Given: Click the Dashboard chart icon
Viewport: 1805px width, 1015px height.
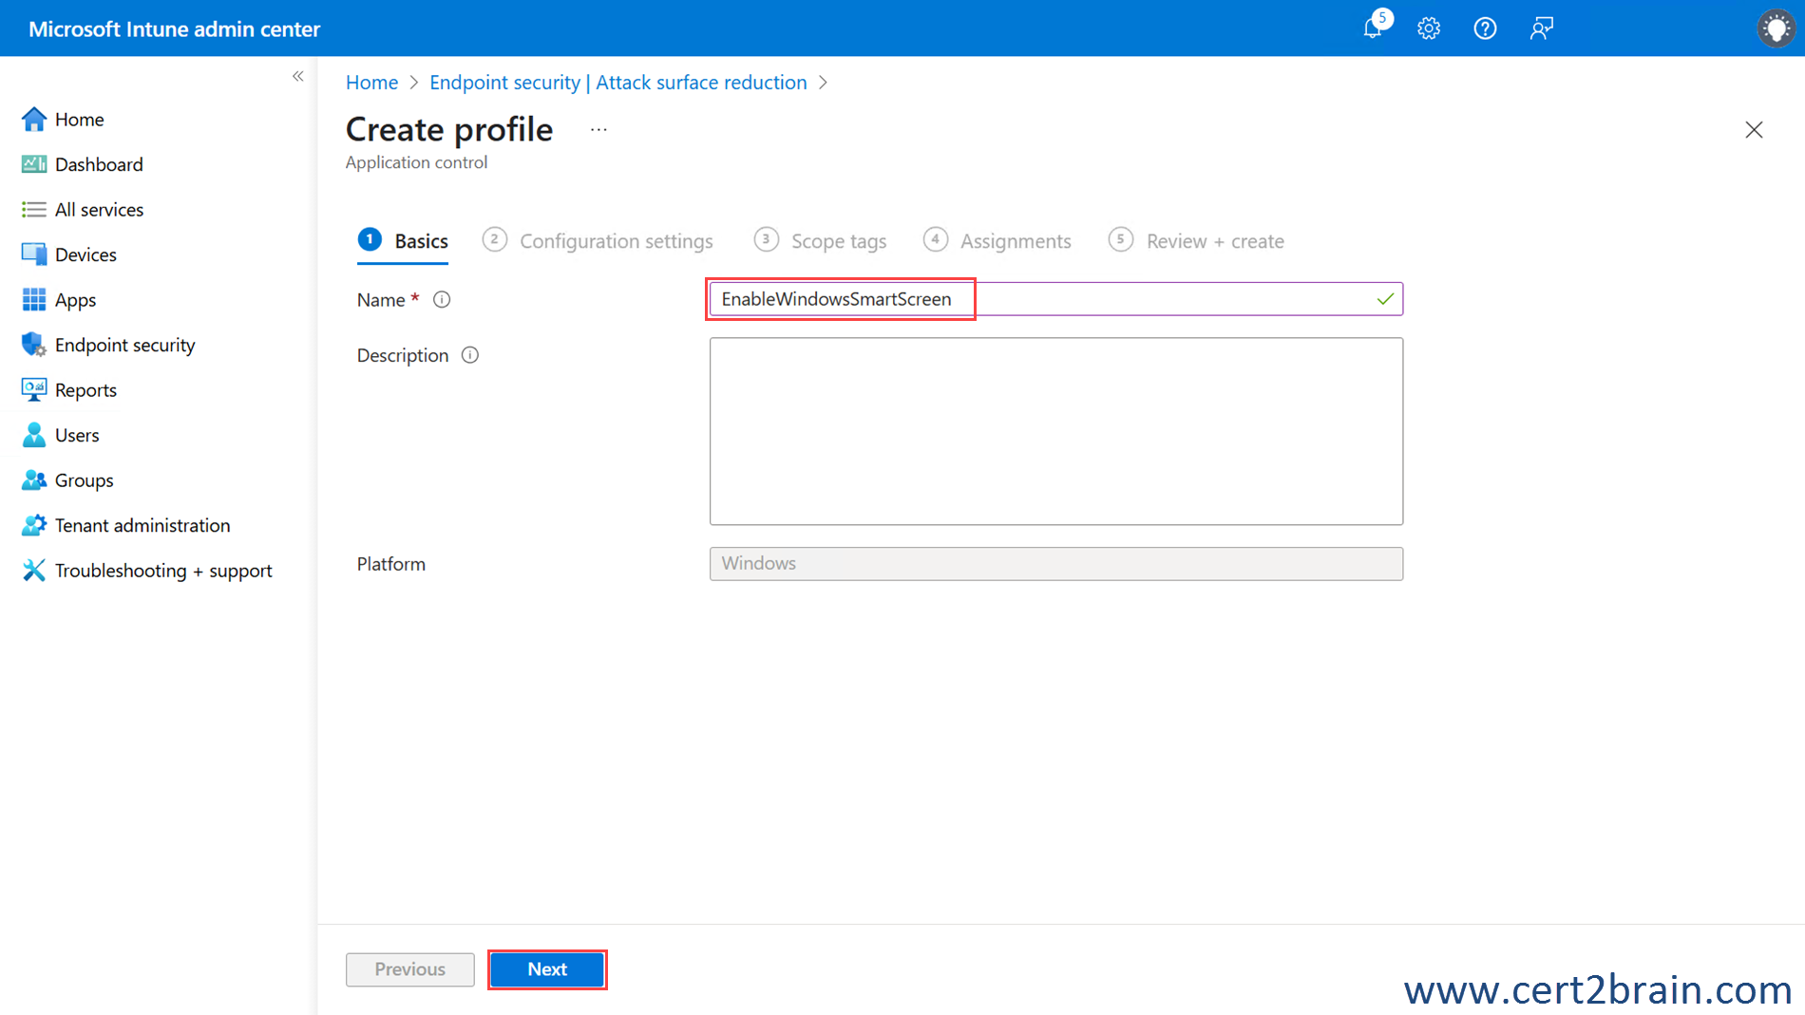Looking at the screenshot, I should click(x=34, y=164).
